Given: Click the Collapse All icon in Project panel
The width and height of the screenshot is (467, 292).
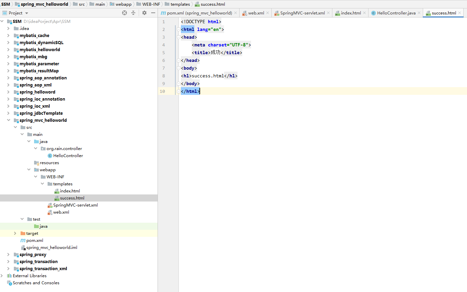Looking at the screenshot, I should point(133,13).
